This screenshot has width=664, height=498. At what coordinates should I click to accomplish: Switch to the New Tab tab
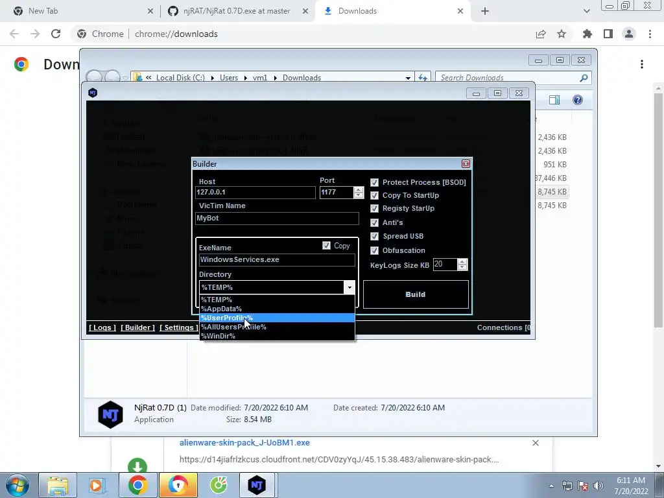[80, 11]
